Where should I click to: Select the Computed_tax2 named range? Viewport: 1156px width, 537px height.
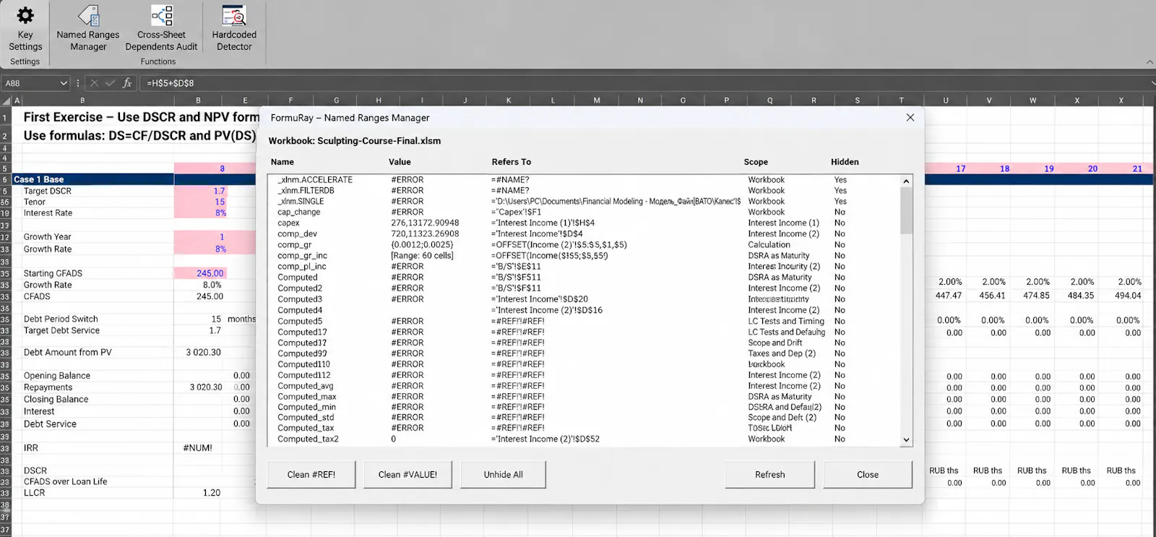coord(584,439)
